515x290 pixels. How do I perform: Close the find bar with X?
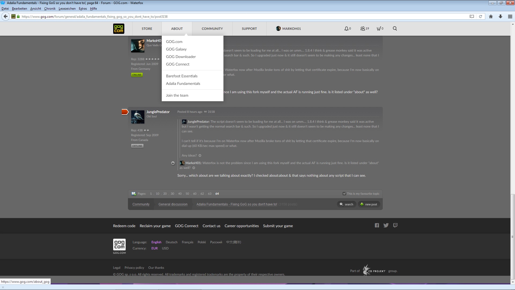(3, 287)
